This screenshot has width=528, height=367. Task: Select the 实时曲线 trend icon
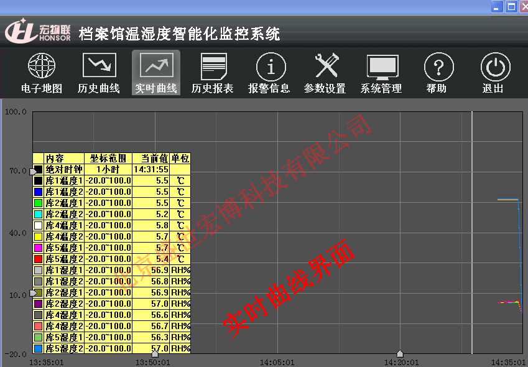pyautogui.click(x=156, y=65)
